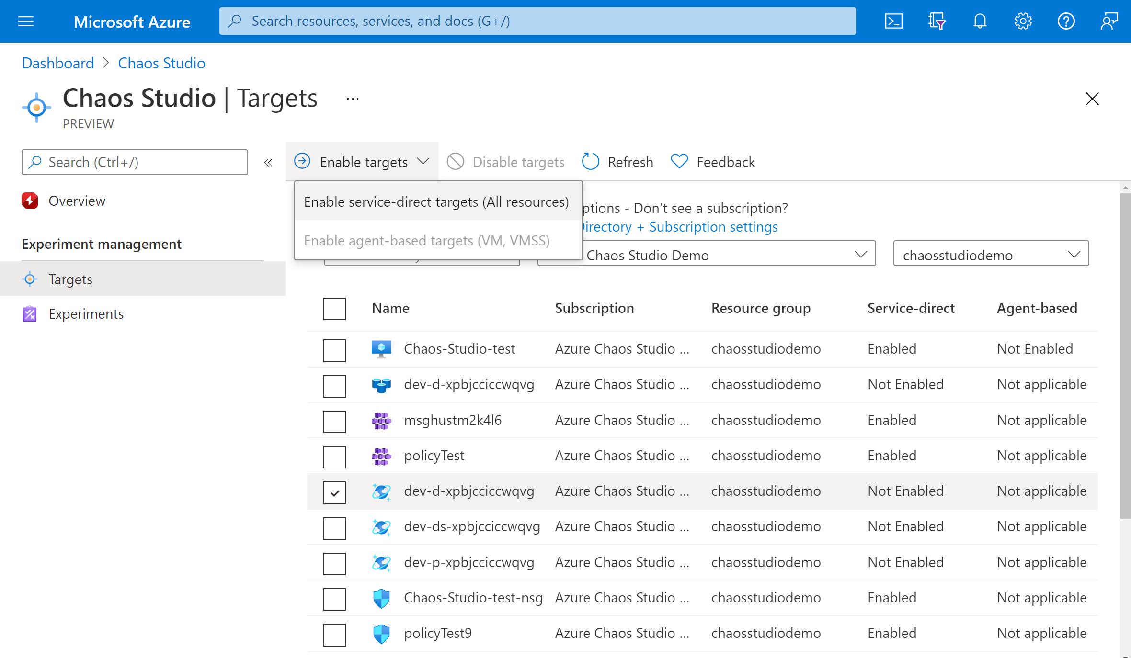The height and width of the screenshot is (658, 1131).
Task: Click the Feedback heart icon button
Action: pyautogui.click(x=679, y=162)
